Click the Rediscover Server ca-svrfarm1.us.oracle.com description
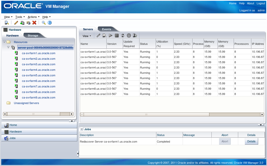This screenshot has height=166, width=267. (108, 142)
